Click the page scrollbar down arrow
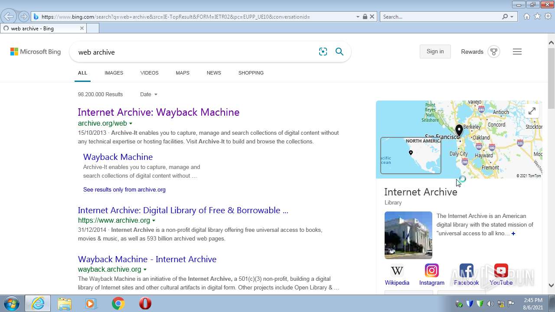The height and width of the screenshot is (312, 555). pyautogui.click(x=551, y=285)
